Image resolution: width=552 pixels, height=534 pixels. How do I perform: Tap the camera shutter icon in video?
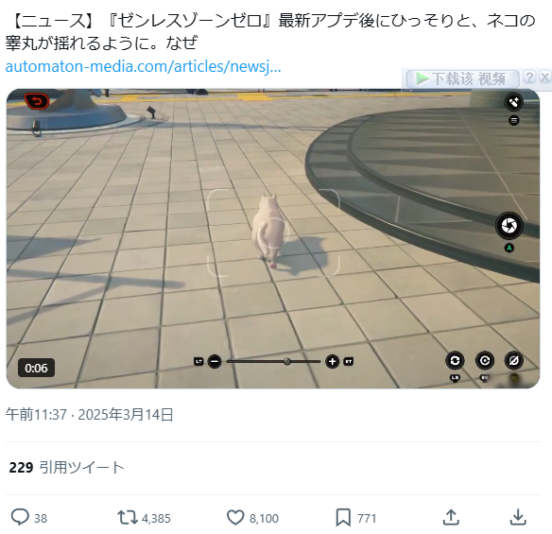pos(509,226)
